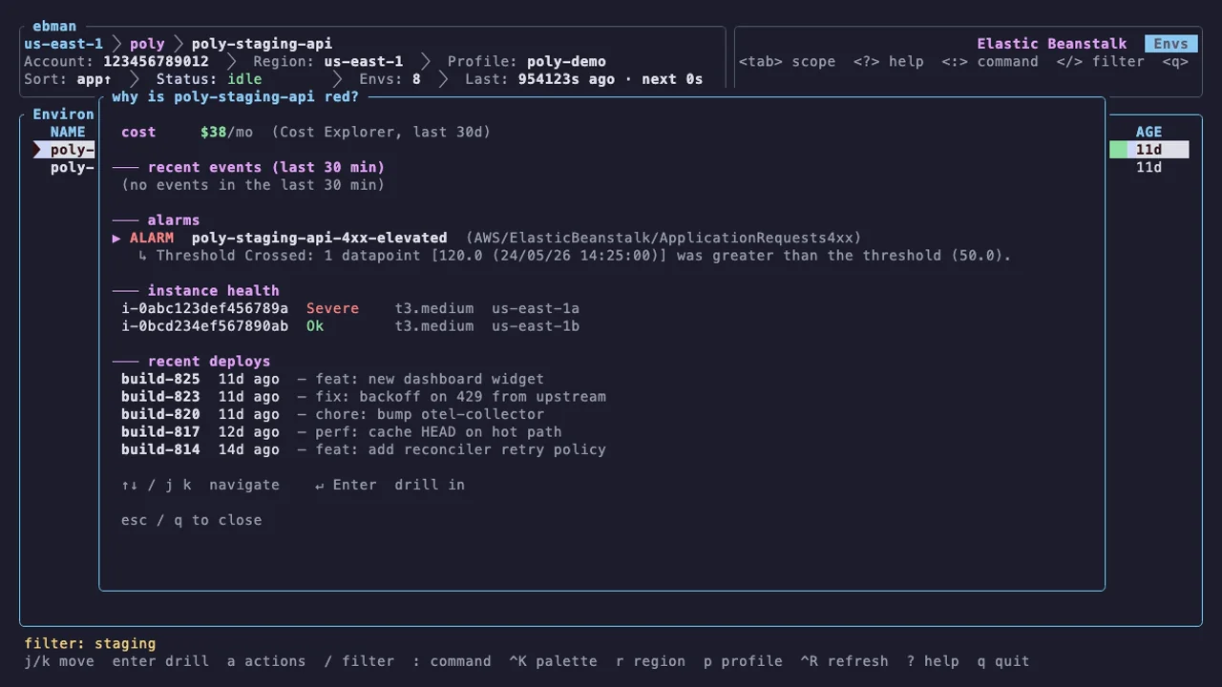Click the Region us-east-1 value
The width and height of the screenshot is (1222, 687).
tap(363, 61)
